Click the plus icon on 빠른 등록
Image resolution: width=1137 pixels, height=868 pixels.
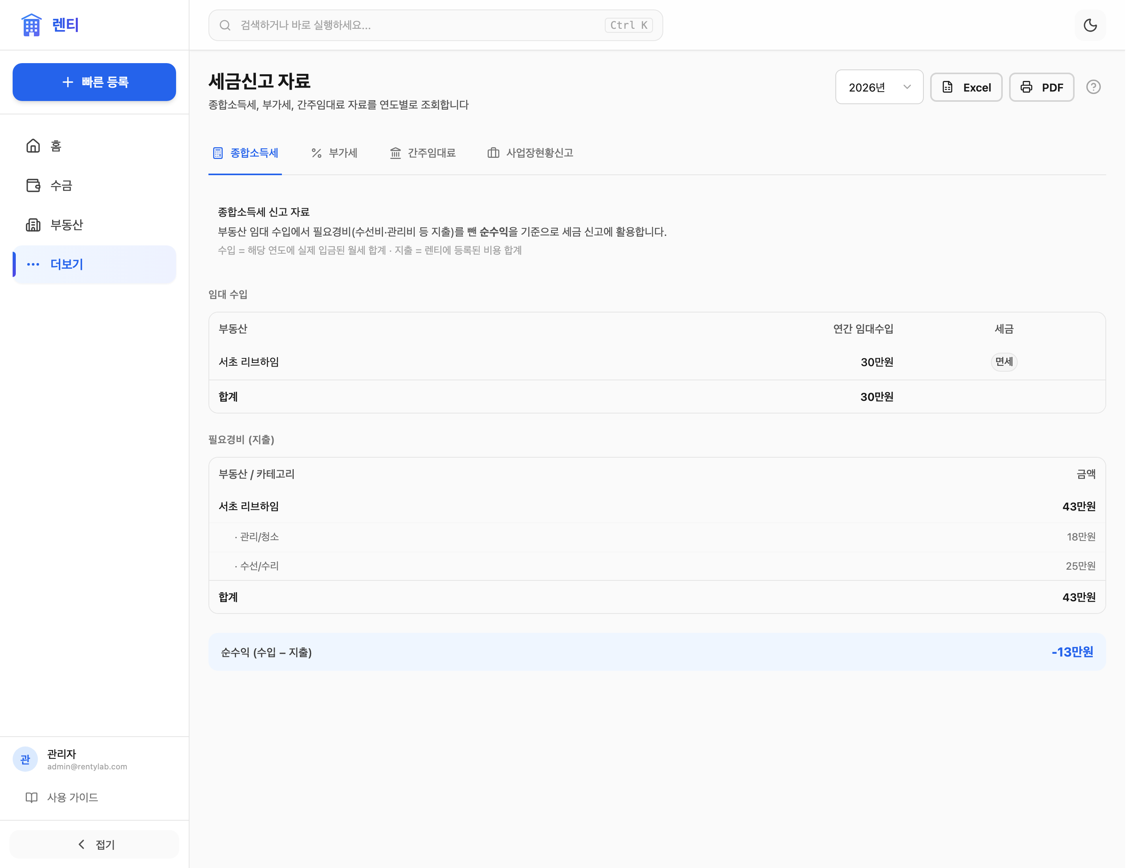(x=67, y=82)
